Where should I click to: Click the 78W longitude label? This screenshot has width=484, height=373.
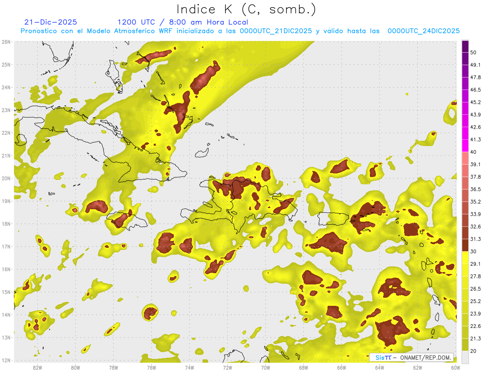point(113,368)
